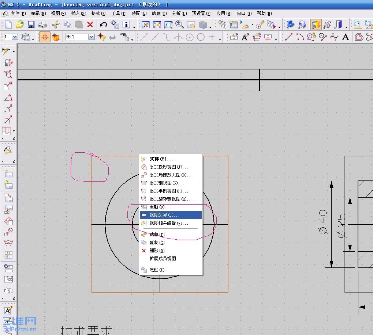Toggle the snap point crosshair button
The image size is (373, 335).
45,37
